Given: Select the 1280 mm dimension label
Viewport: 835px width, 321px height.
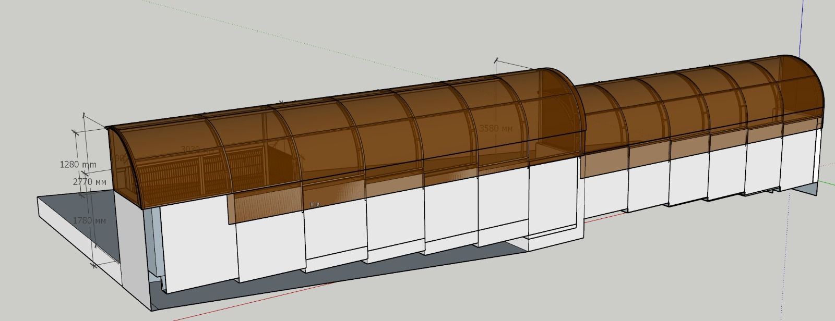Looking at the screenshot, I should 77,165.
